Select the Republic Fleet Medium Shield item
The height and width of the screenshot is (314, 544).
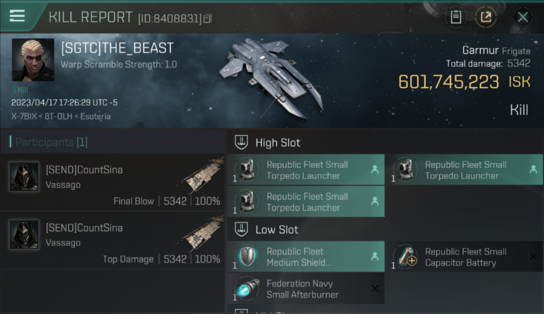pos(305,257)
